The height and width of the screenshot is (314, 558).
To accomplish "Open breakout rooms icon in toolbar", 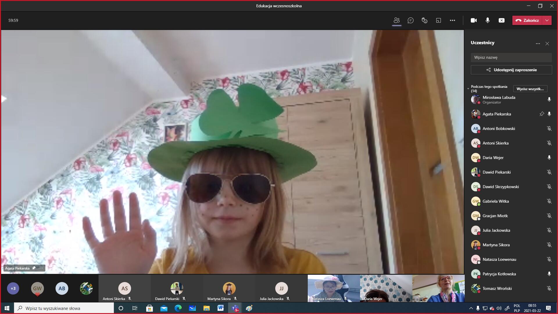I will (x=439, y=20).
